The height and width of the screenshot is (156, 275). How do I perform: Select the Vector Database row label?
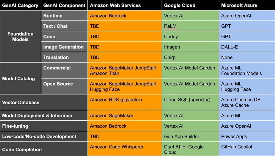click(x=44, y=102)
